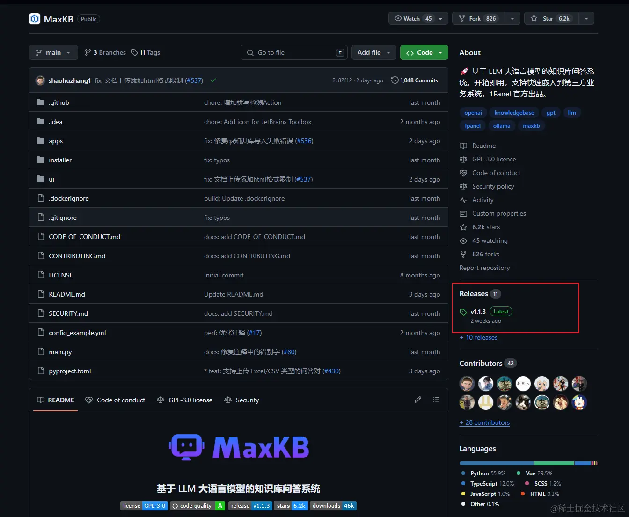Switch to Code of conduct tab
The image size is (629, 517).
[x=116, y=400]
